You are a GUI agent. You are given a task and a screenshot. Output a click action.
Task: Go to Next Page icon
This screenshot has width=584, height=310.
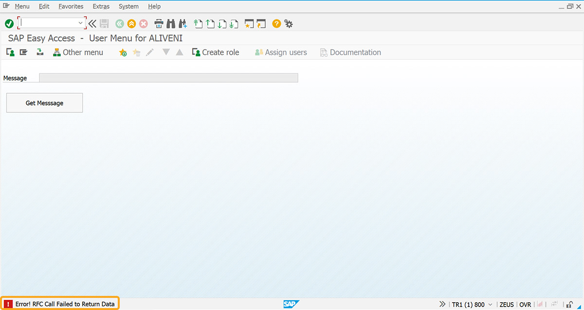(222, 23)
